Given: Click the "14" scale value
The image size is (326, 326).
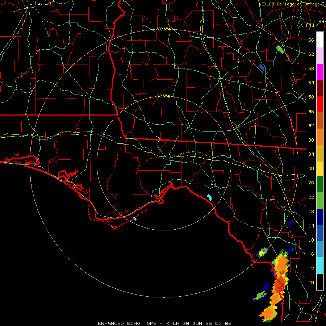Looking at the screenshot, I should pyautogui.click(x=311, y=226).
